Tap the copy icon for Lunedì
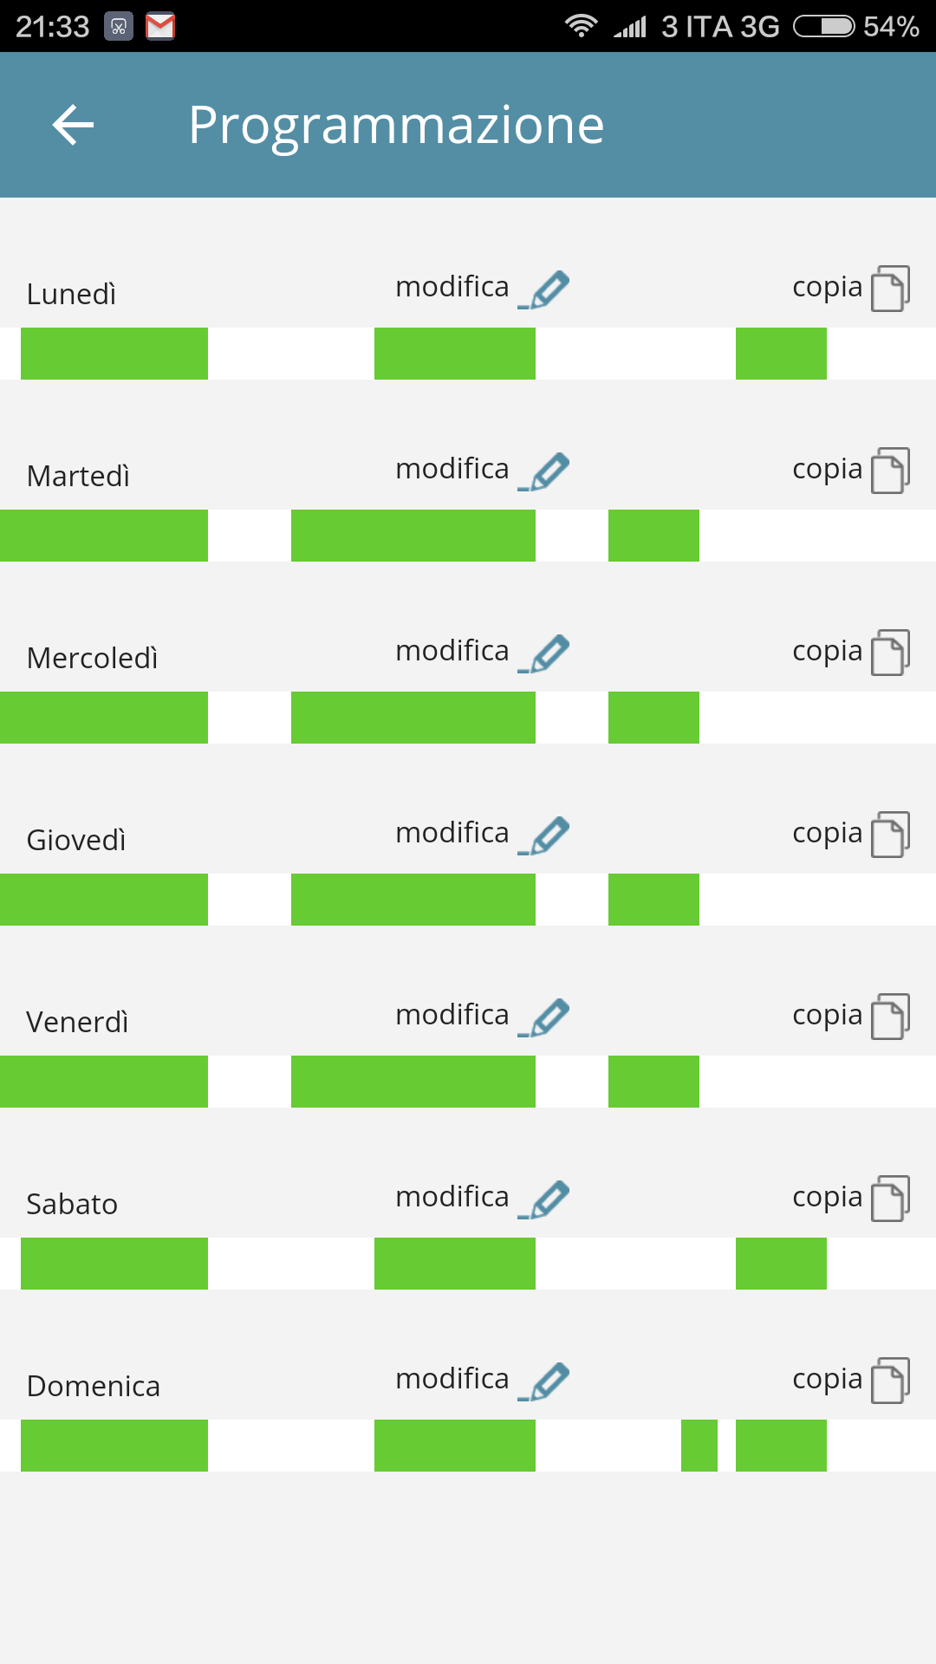This screenshot has width=936, height=1664. (890, 289)
